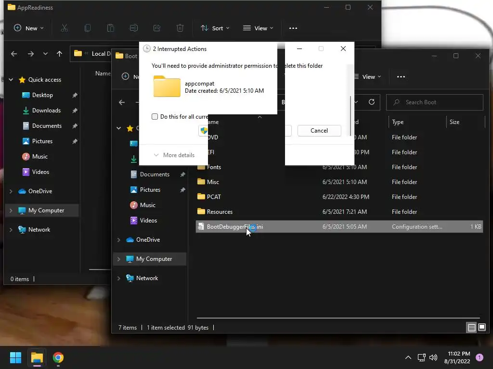Open the New dropdown in AppReadiness window
Image resolution: width=493 pixels, height=369 pixels.
[x=28, y=28]
